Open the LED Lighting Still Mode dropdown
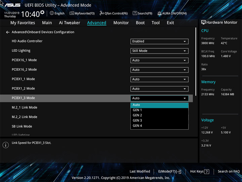This screenshot has width=242, height=182. click(x=159, y=51)
